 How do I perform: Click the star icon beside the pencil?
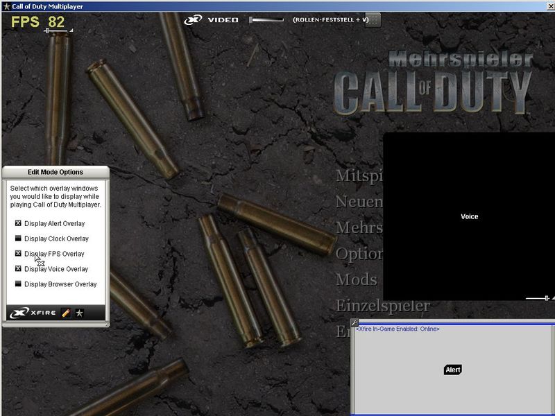click(79, 313)
